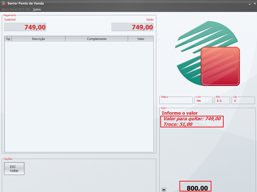Click the arrow icon beside the value entry
The height and width of the screenshot is (192, 257).
click(x=164, y=189)
